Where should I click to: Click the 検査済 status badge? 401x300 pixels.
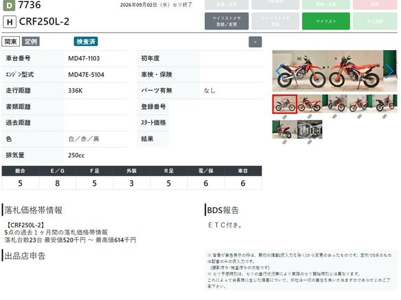coord(86,42)
